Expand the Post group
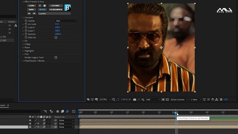Screen dimensions: 238x134 point(23,54)
